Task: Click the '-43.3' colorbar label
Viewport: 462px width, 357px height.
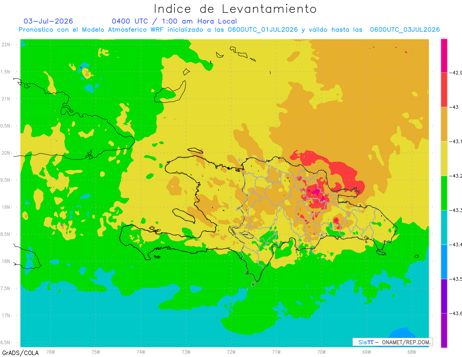Action: pos(456,210)
